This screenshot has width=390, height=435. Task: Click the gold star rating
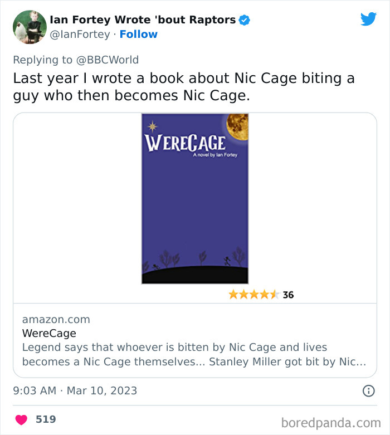coord(253,295)
